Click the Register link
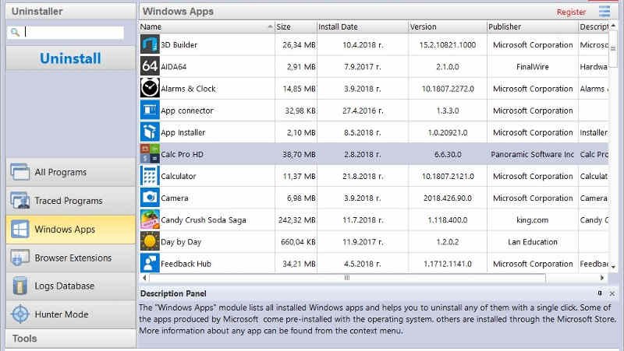 click(x=571, y=12)
